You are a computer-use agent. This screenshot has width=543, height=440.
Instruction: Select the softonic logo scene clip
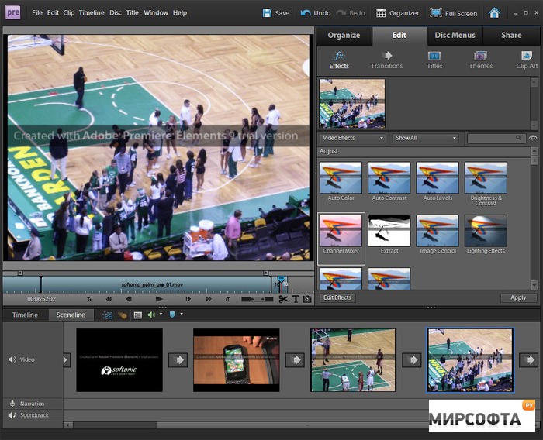(x=119, y=360)
